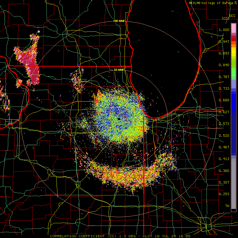The height and width of the screenshot is (238, 238).
Task: Select the 0.413 scale value
Action: pyautogui.click(x=224, y=159)
